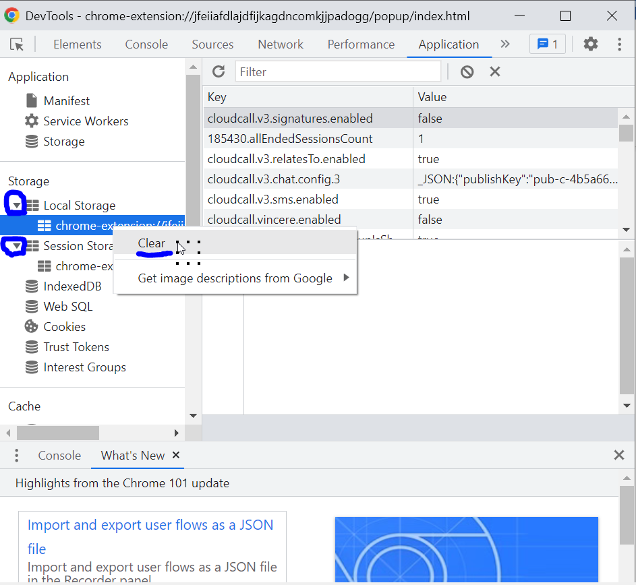The image size is (636, 585).
Task: Open the customize DevTools three-dot menu
Action: point(619,44)
